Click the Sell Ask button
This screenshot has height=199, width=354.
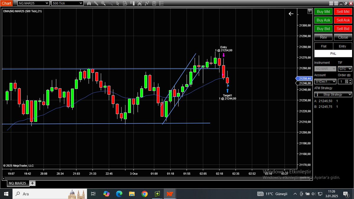coord(343,20)
